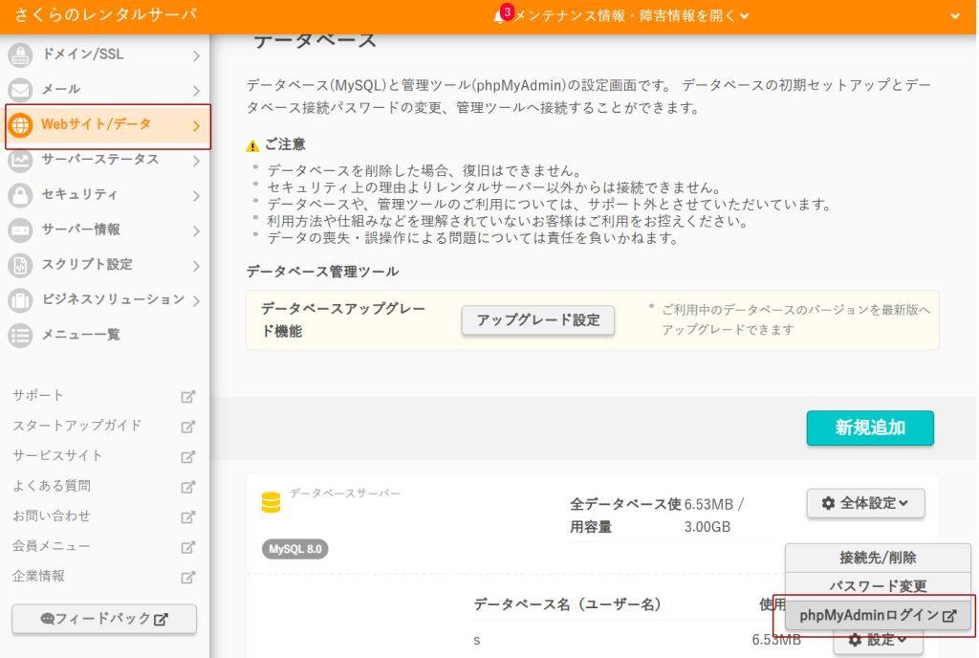Open メニュー一覧 menu label
979x658 pixels.
tap(80, 335)
